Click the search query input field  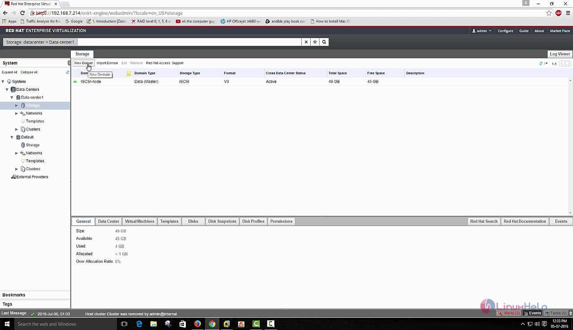189,42
